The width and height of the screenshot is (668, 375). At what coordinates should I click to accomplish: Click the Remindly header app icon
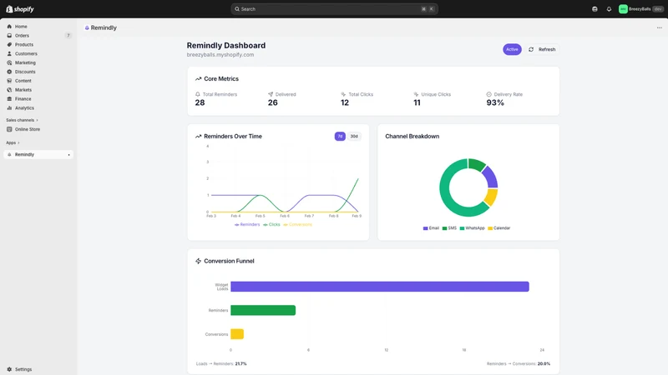point(87,27)
